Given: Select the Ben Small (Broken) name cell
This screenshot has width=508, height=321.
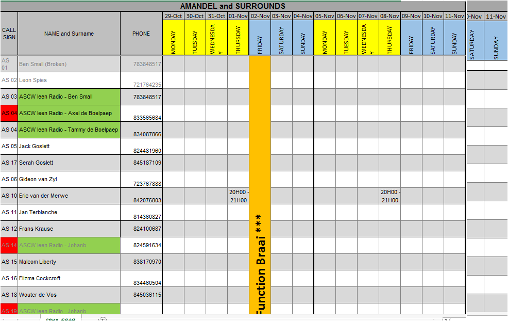Looking at the screenshot, I should (x=69, y=64).
